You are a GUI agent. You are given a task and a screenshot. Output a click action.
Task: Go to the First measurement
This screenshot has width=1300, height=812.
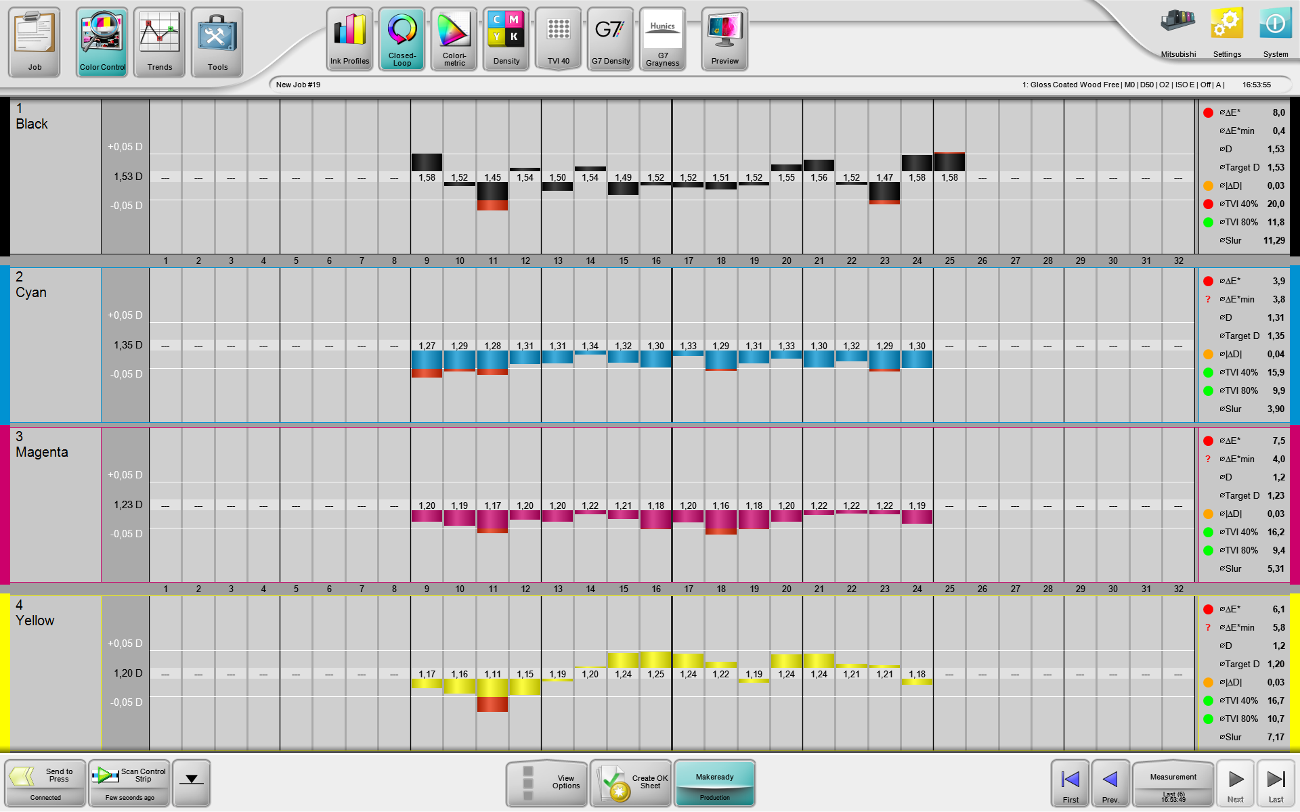(1070, 782)
